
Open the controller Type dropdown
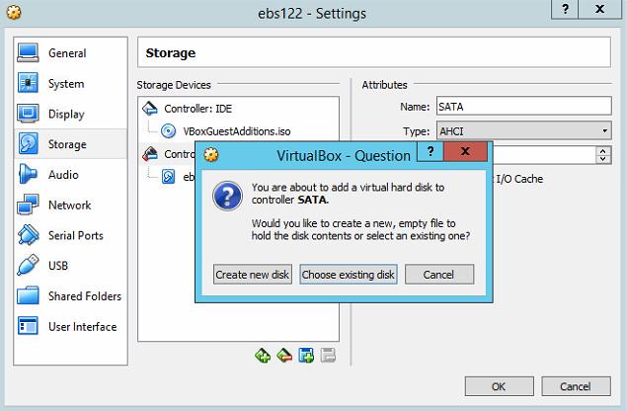(523, 131)
